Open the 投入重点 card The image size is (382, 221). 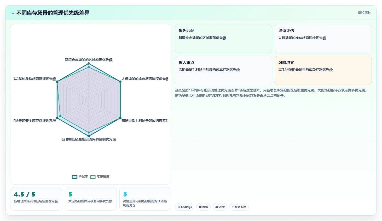click(223, 70)
